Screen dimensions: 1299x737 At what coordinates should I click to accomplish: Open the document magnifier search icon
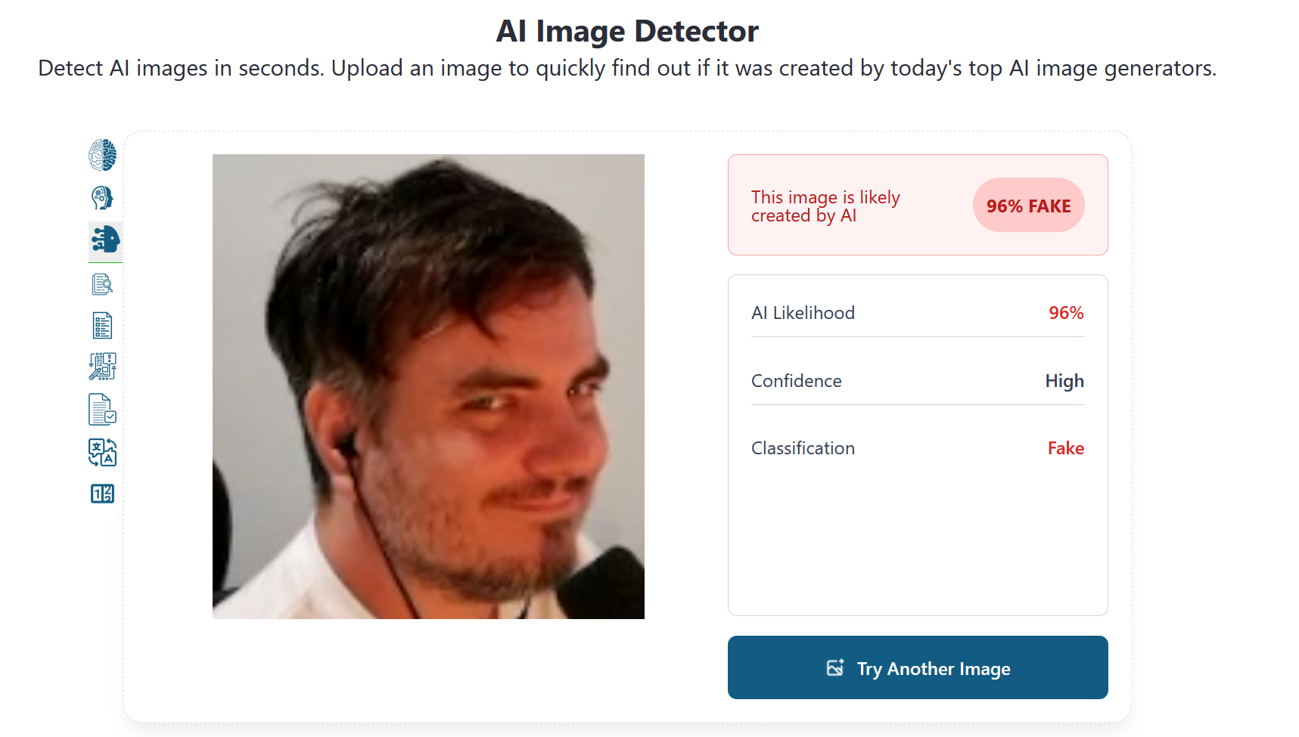coord(102,284)
